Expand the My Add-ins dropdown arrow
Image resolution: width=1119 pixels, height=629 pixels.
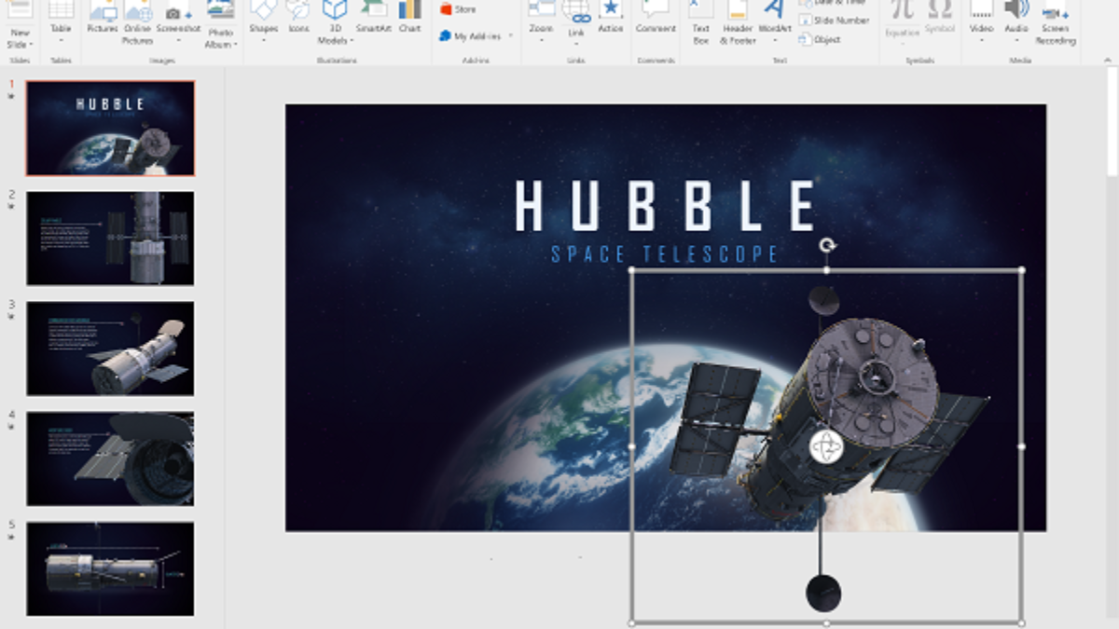tap(510, 36)
